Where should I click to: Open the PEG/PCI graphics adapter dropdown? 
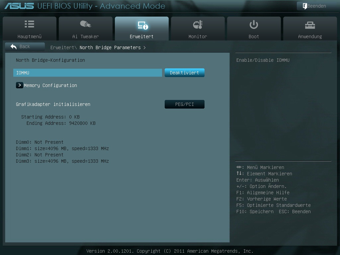(184, 104)
